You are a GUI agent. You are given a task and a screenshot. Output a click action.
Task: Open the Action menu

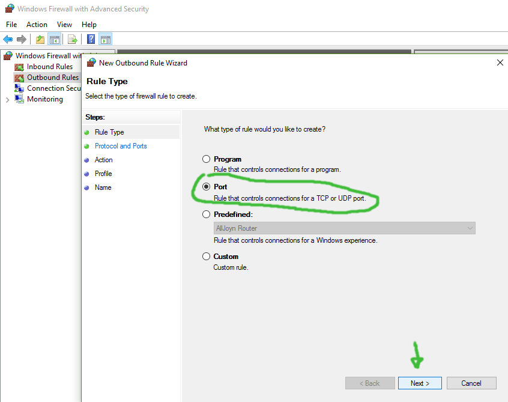point(37,25)
